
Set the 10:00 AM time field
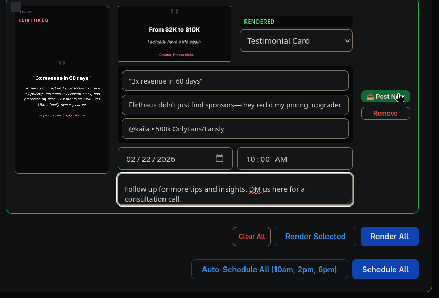[x=295, y=159]
